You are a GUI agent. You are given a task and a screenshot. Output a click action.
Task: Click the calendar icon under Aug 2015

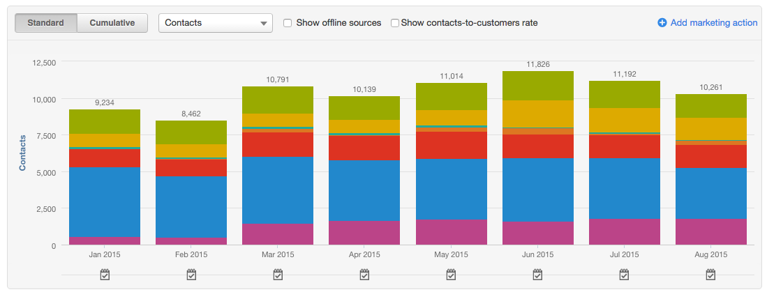pyautogui.click(x=710, y=275)
